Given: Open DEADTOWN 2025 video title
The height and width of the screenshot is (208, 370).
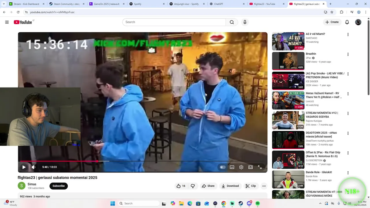Looking at the screenshot, I should tap(321, 135).
